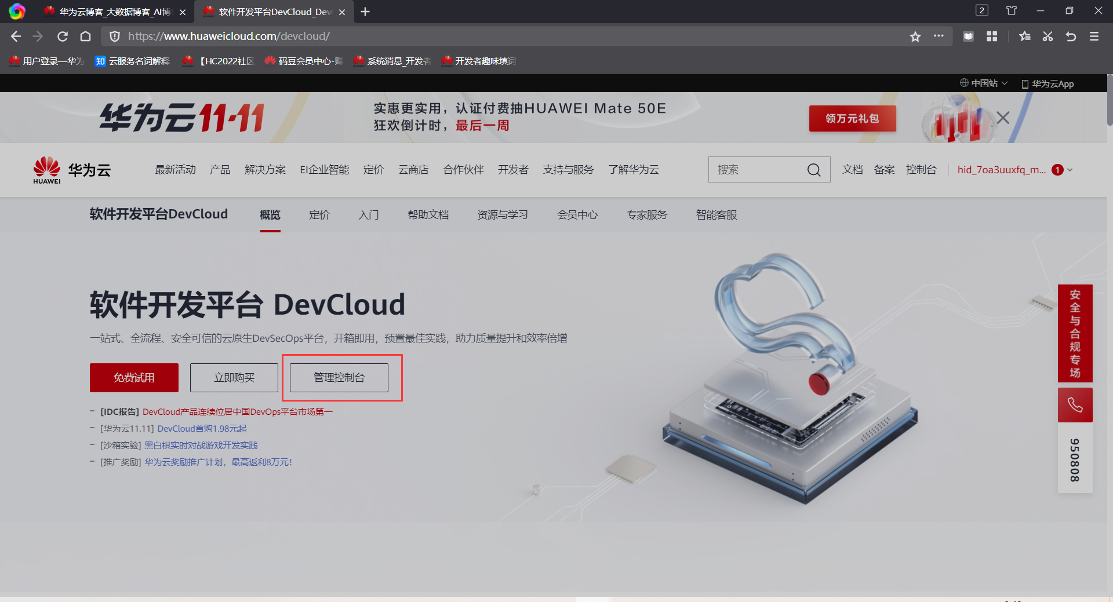Open the 控制台 link in header
The height and width of the screenshot is (602, 1113).
(x=921, y=170)
